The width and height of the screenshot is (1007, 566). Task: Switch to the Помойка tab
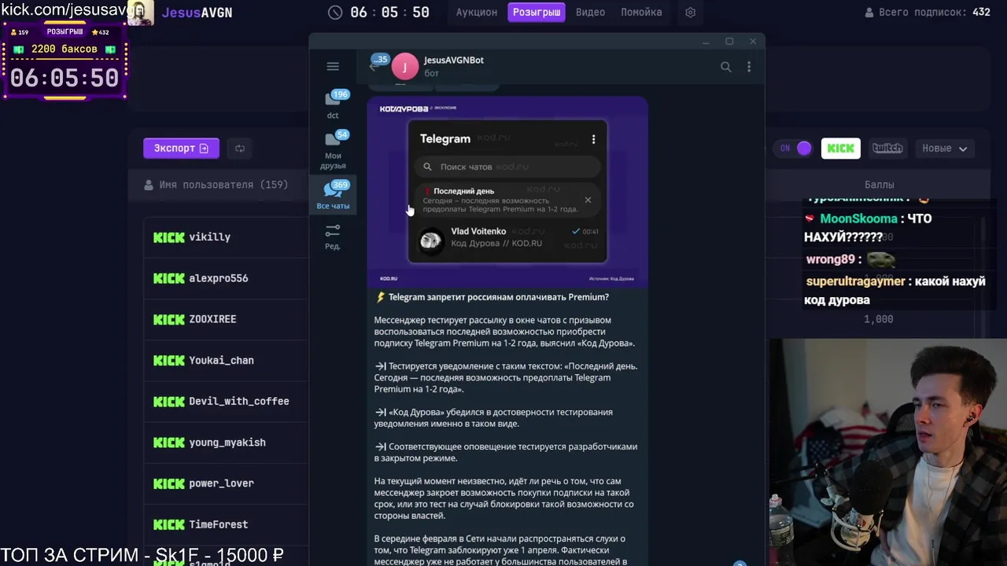tap(641, 13)
